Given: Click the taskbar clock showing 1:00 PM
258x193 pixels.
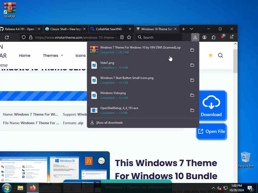Looking at the screenshot, I should point(237,188).
